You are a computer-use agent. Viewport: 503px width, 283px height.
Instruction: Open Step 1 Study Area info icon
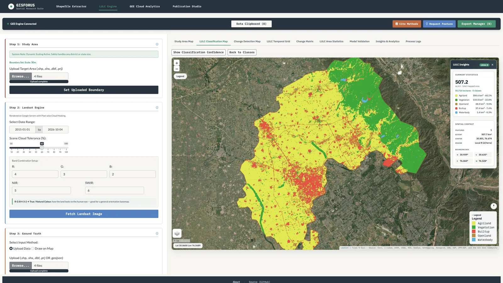(x=157, y=44)
